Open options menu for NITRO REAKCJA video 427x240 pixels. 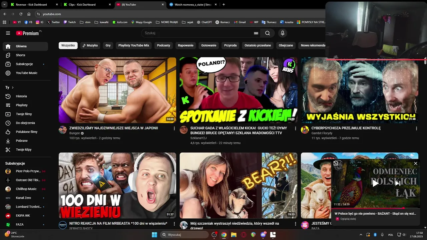tap(174, 224)
